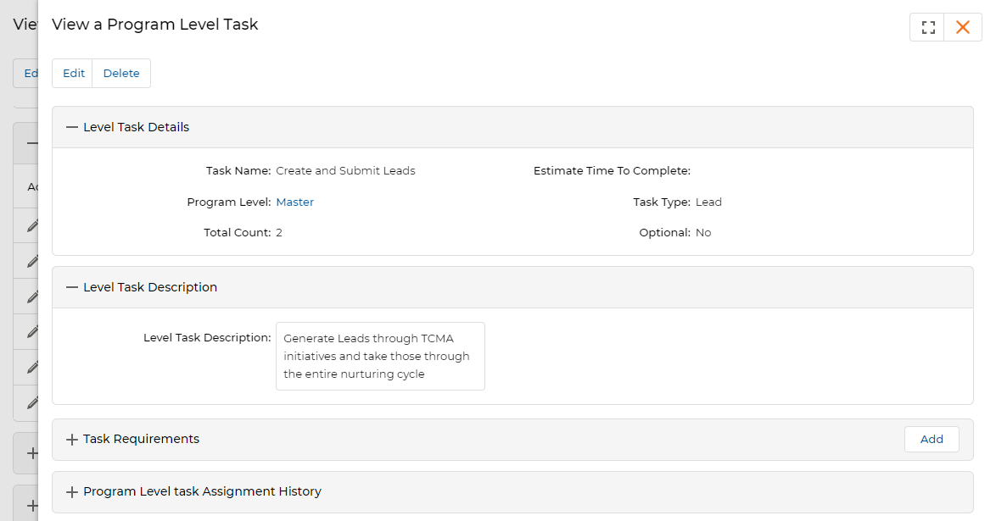Click the 'Level Task Description:' field label
This screenshot has width=996, height=521.
click(x=207, y=338)
